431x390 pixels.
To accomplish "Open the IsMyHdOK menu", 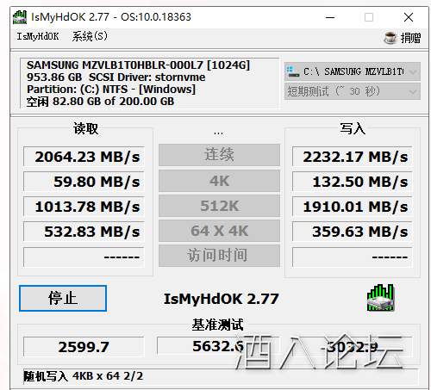I will point(38,36).
